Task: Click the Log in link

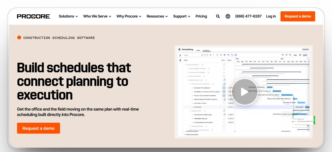Action: click(x=271, y=16)
